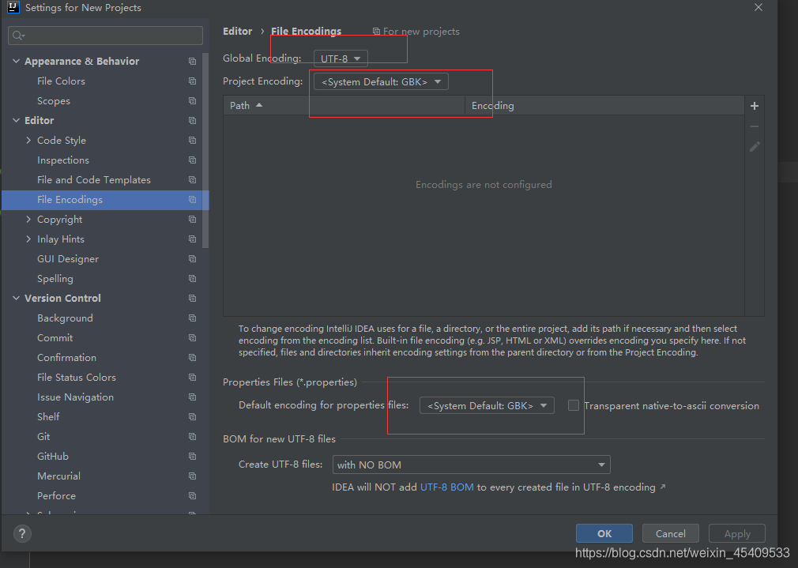Click the Editor breadcrumb

pyautogui.click(x=237, y=31)
